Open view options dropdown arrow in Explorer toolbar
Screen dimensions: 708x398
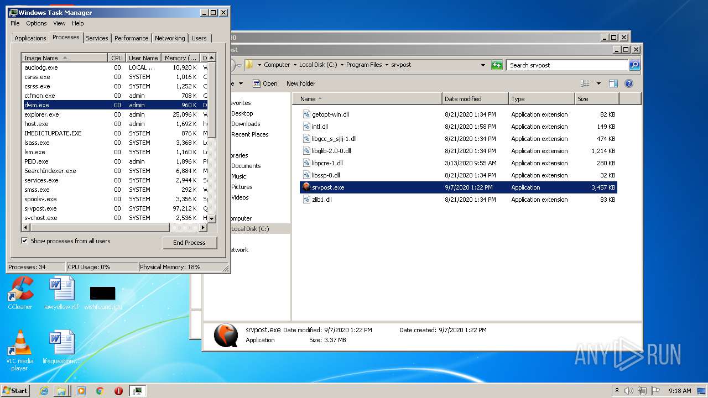598,83
